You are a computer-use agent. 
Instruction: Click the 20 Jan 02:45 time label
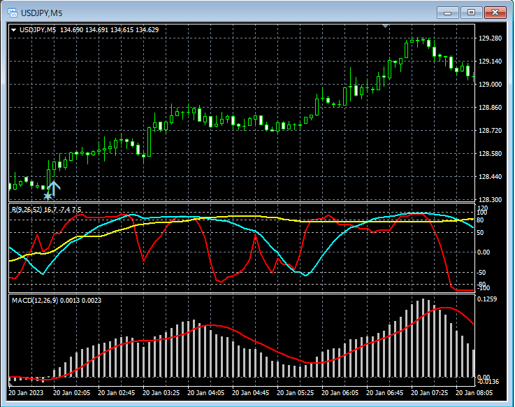pos(116,393)
